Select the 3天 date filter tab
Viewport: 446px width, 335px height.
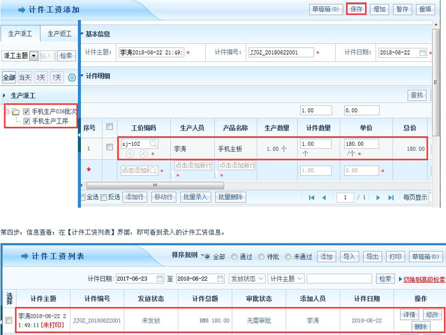(41, 78)
